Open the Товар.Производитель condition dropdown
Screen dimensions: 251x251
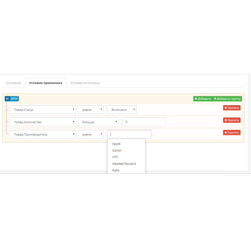point(43,134)
